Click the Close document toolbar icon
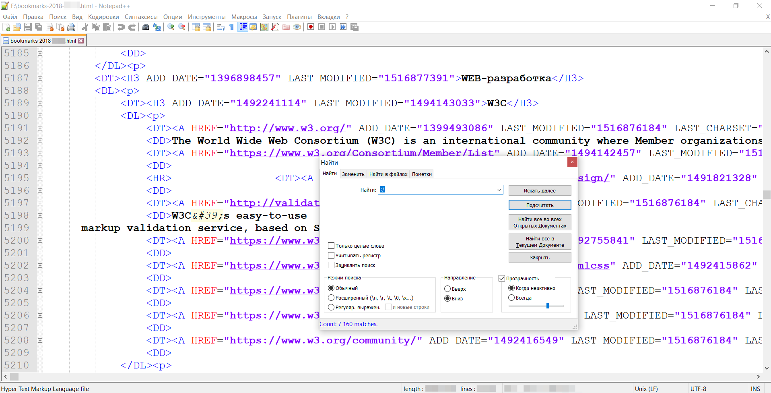Image resolution: width=771 pixels, height=393 pixels. [x=50, y=27]
